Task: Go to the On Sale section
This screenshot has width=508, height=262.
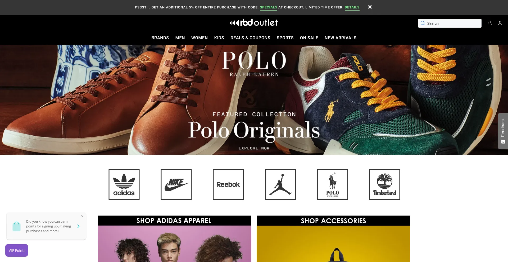Action: [x=309, y=38]
